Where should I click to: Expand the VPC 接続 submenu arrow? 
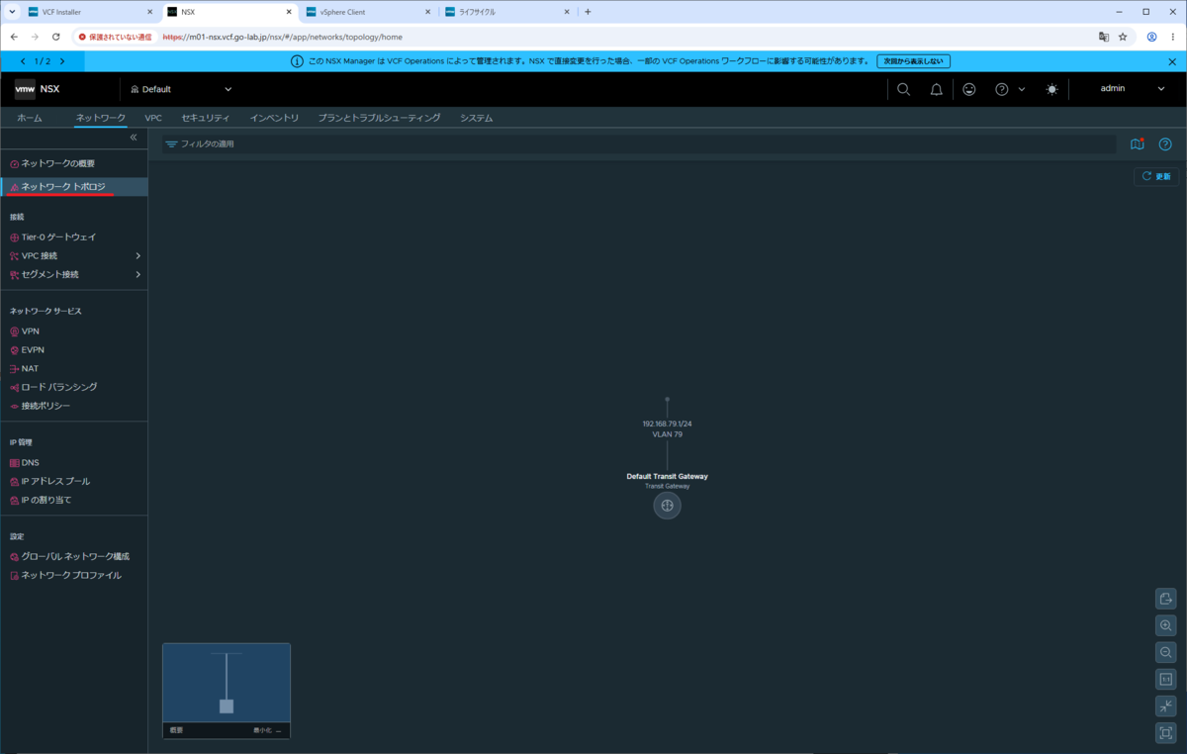pyautogui.click(x=138, y=255)
